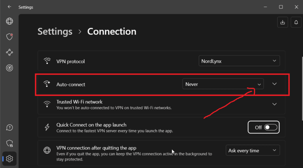Minimize the Settings window
The image size is (303, 168).
click(266, 7)
